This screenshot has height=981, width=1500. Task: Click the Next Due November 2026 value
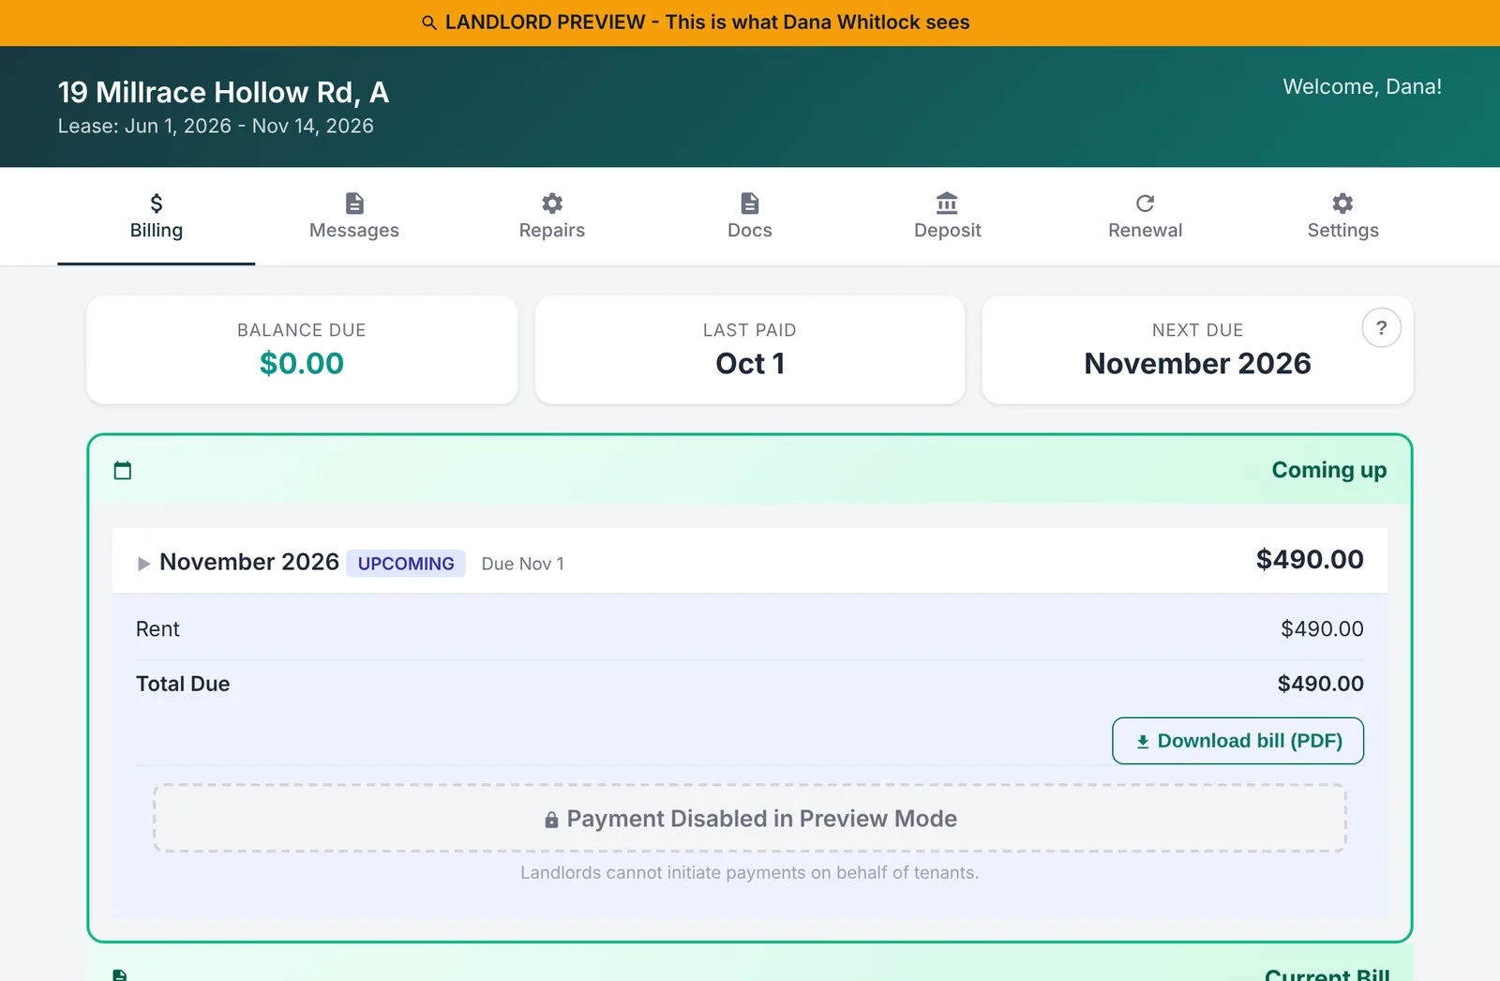[1197, 364]
